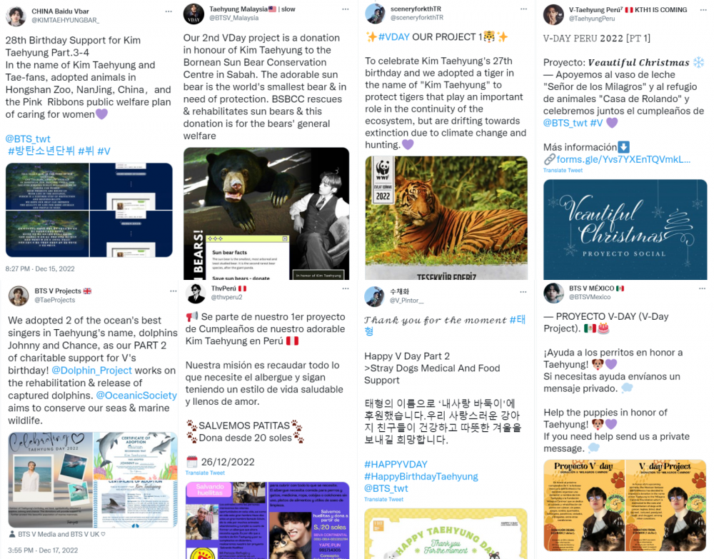Open the forms.gle link in Peru tweet
This screenshot has width=714, height=559.
(623, 159)
